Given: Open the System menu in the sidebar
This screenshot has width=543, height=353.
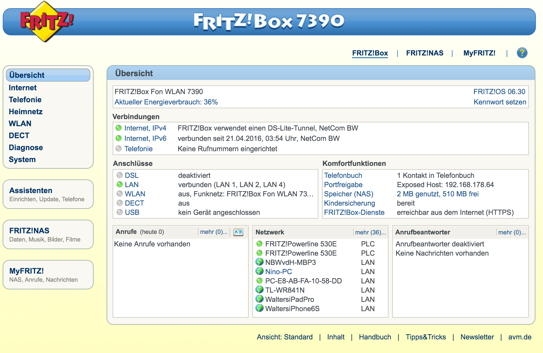Looking at the screenshot, I should pyautogui.click(x=22, y=159).
